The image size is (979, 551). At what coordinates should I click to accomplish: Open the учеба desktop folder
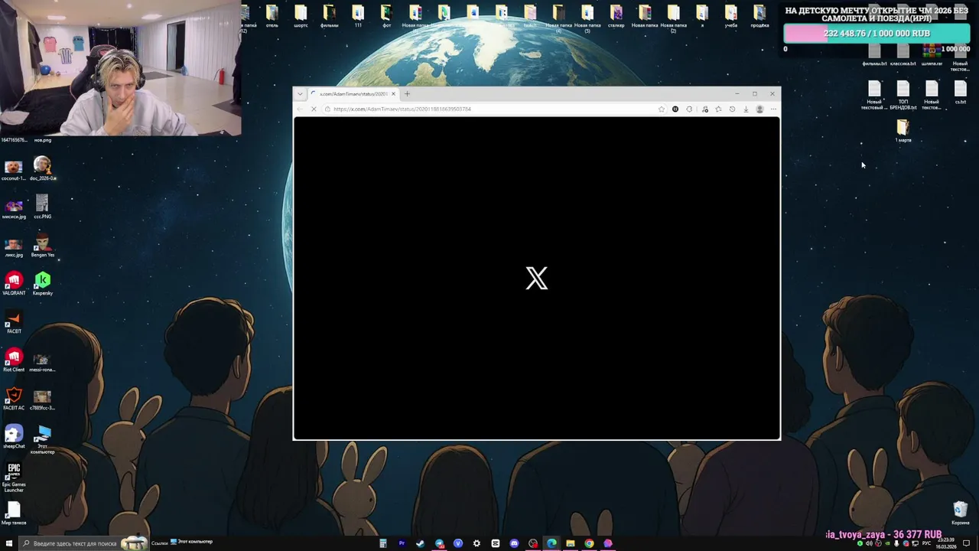click(731, 16)
